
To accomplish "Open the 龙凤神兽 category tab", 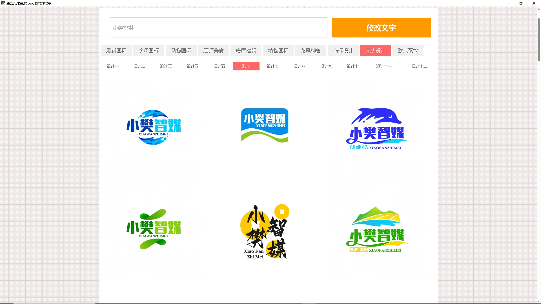I will click(x=311, y=51).
